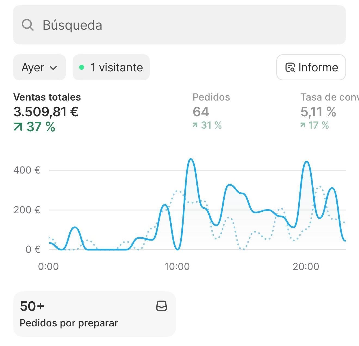Tap the 3.509,81 € sales total
Image resolution: width=359 pixels, height=346 pixels.
(46, 112)
